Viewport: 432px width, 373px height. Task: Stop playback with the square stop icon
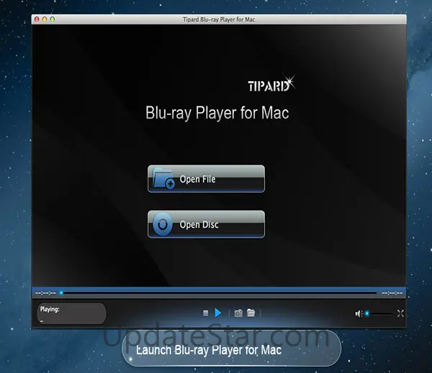click(x=205, y=313)
